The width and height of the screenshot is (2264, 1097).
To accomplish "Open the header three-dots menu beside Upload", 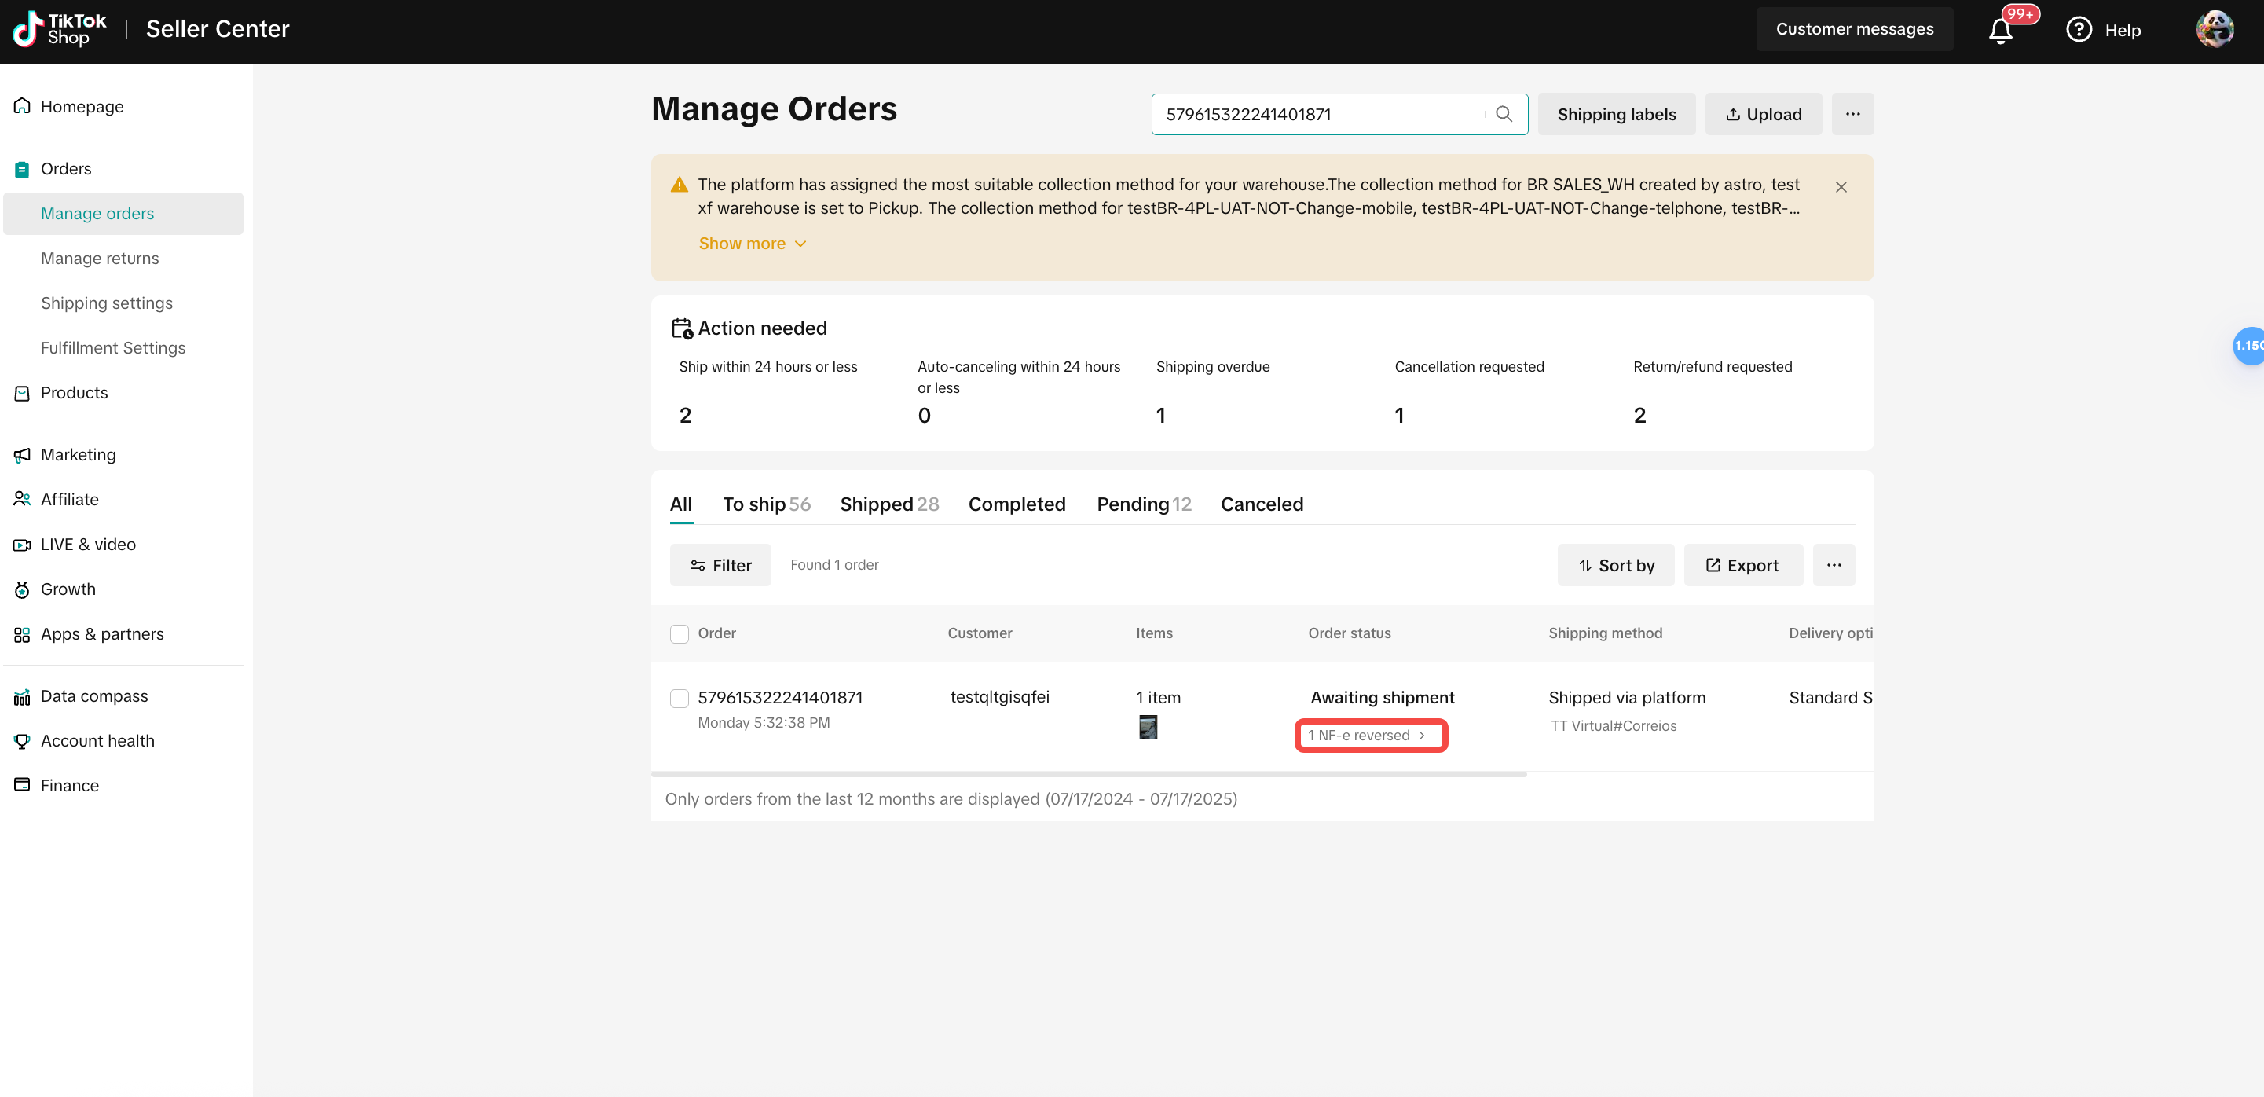I will tap(1852, 114).
